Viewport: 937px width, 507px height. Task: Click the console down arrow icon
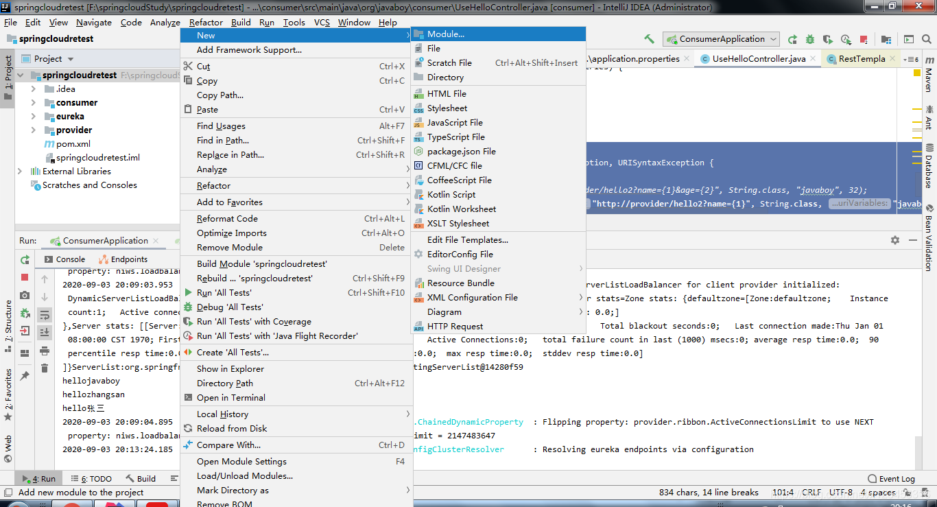[x=45, y=297]
